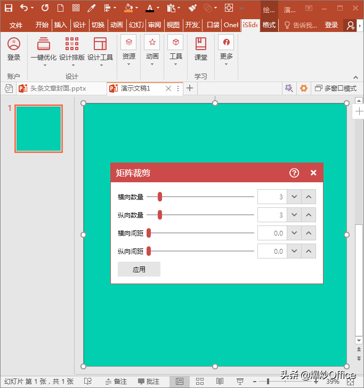Switch to the 切换 transitions tab

[98, 25]
